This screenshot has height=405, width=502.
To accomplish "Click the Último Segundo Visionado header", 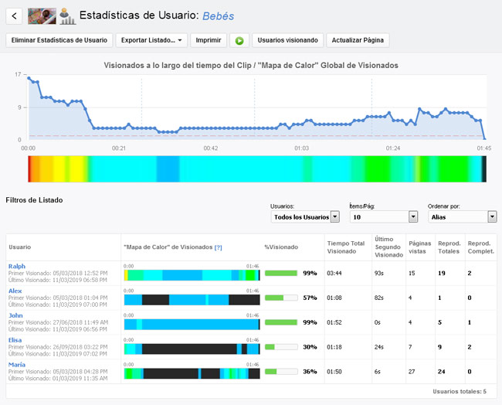I will 388,247.
